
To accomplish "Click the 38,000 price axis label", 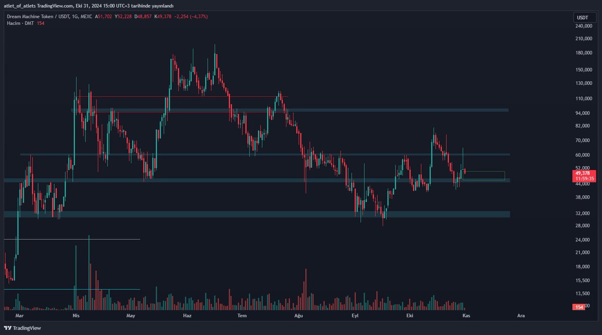I will point(583,198).
